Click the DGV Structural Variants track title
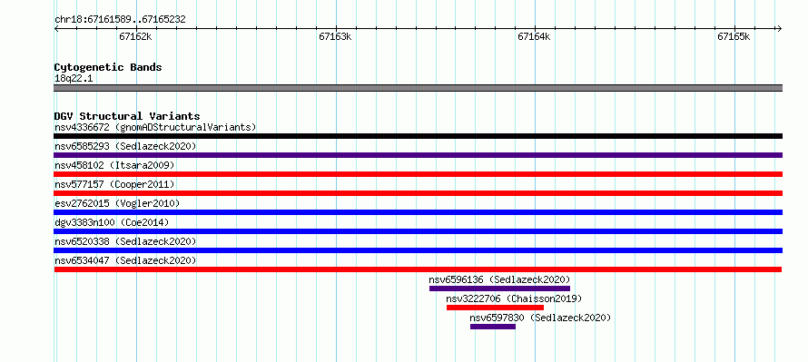Image resolution: width=808 pixels, height=362 pixels. click(127, 116)
